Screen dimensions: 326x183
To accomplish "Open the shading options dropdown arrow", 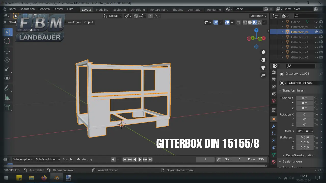I will (x=265, y=22).
